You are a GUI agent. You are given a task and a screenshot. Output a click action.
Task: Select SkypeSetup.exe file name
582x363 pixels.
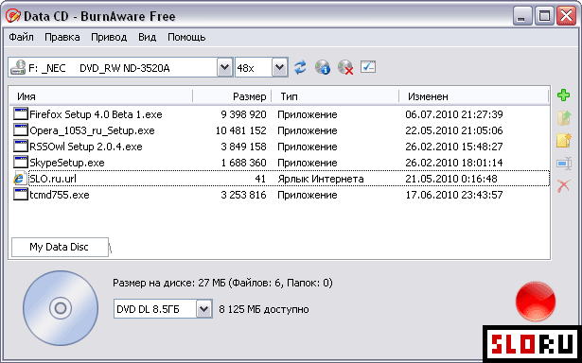[67, 163]
